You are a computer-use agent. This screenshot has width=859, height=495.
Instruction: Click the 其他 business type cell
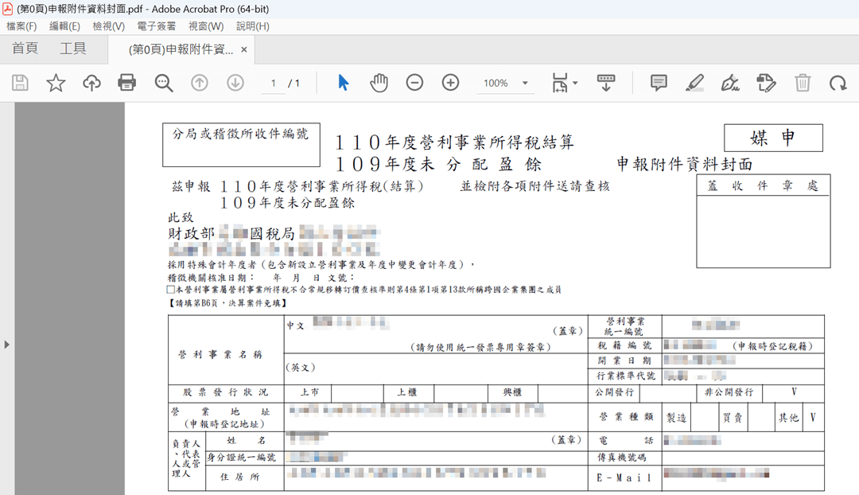(789, 418)
